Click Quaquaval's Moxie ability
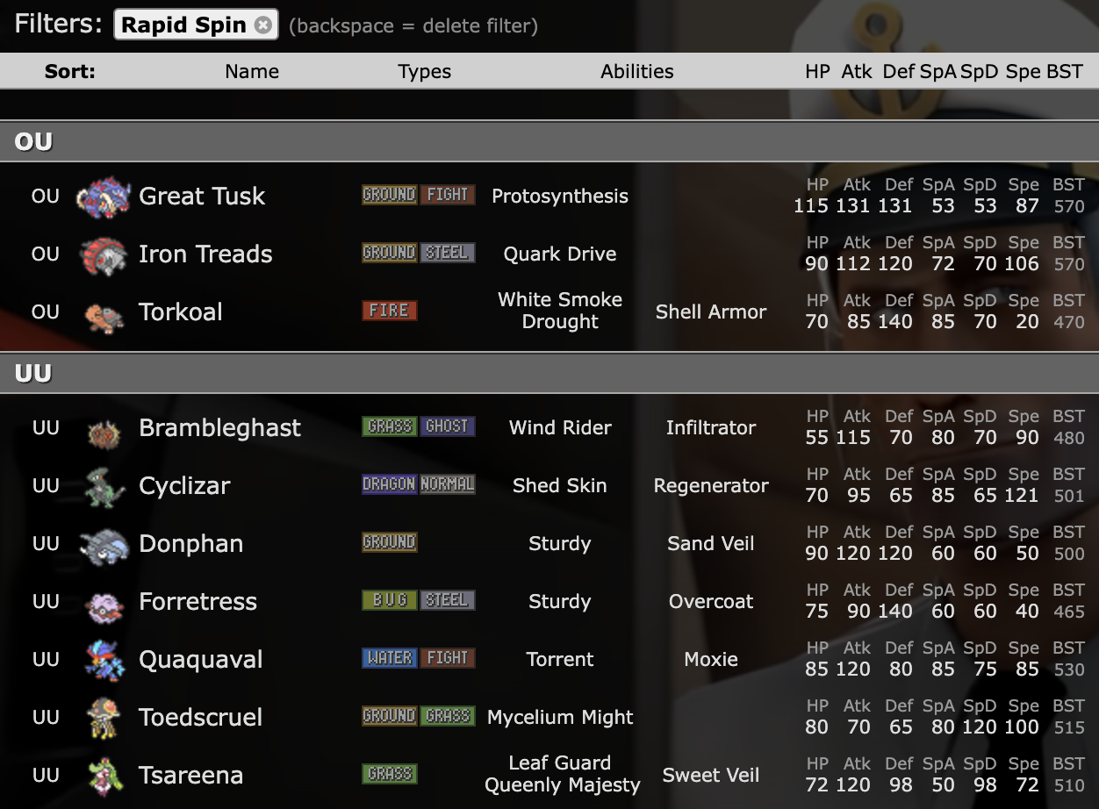This screenshot has height=809, width=1099. click(x=711, y=660)
